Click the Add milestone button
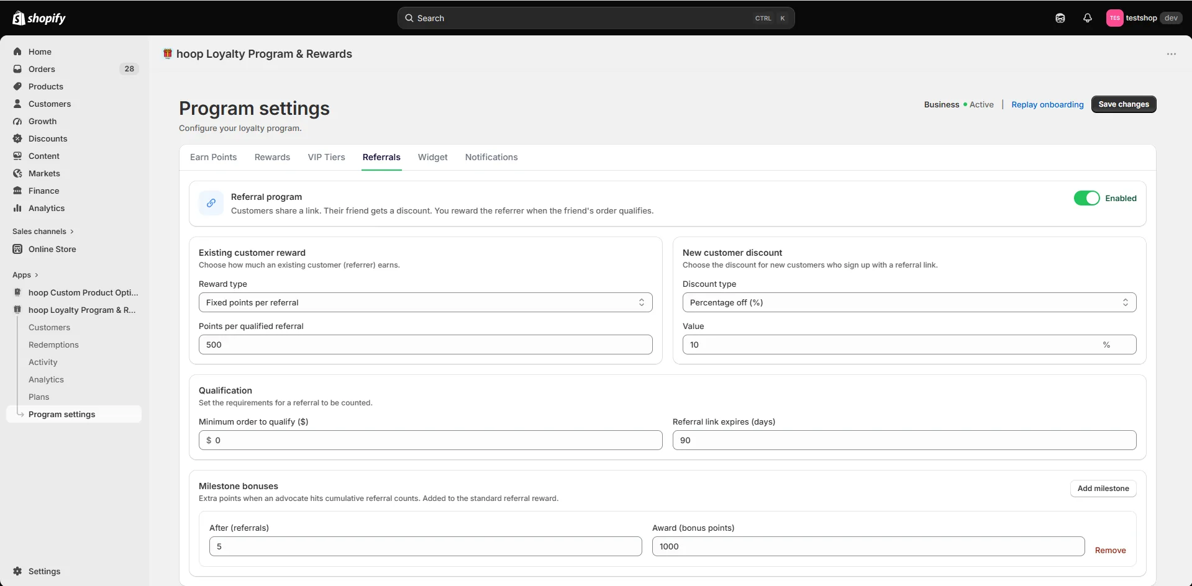 1103,489
